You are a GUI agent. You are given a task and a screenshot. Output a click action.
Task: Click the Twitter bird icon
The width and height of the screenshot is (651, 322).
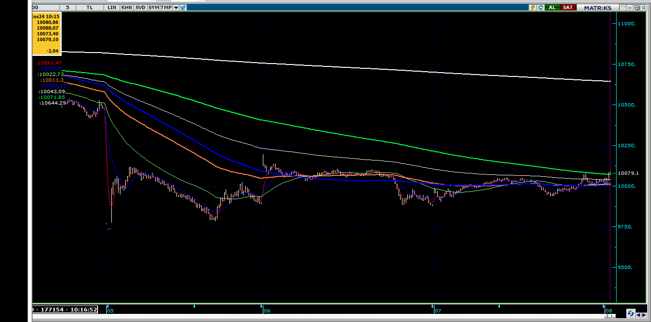183,7
